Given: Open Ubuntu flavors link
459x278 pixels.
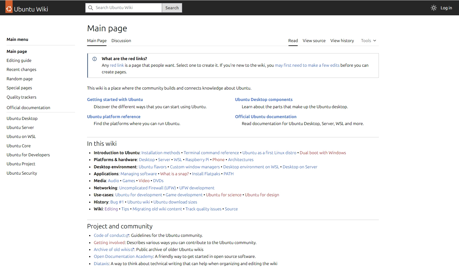Looking at the screenshot, I should [x=152, y=167].
